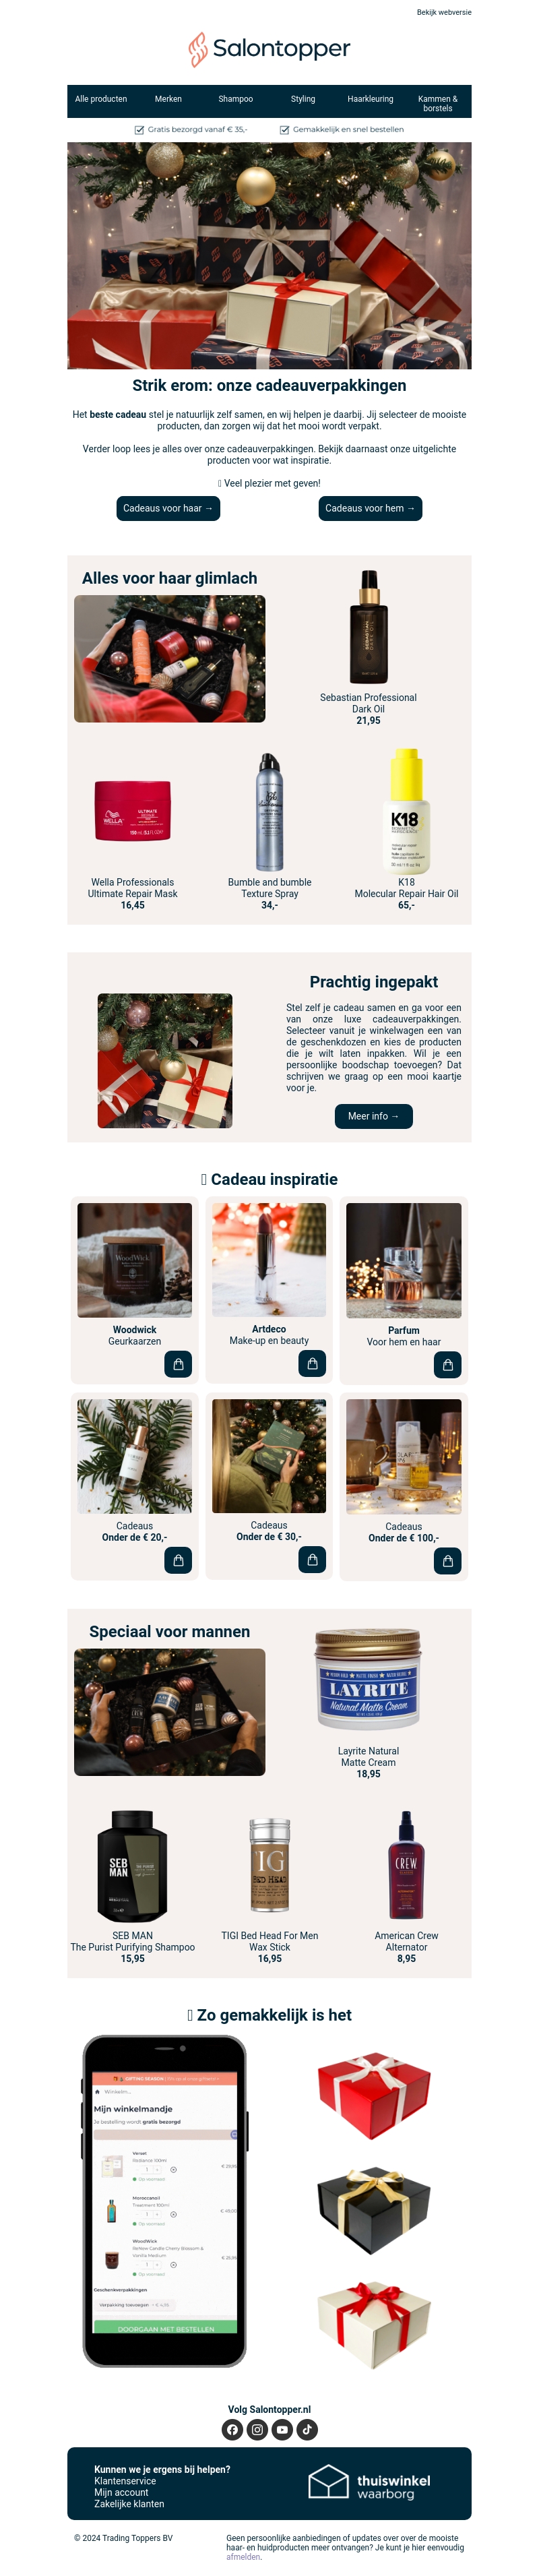Screen dimensions: 539x2576
Task: Open the Instagram social icon
Action: tap(257, 2429)
